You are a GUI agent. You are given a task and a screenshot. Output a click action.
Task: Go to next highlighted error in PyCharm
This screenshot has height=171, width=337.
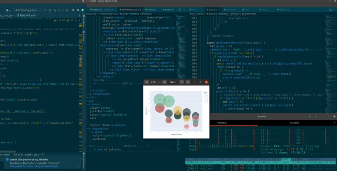tap(79, 20)
